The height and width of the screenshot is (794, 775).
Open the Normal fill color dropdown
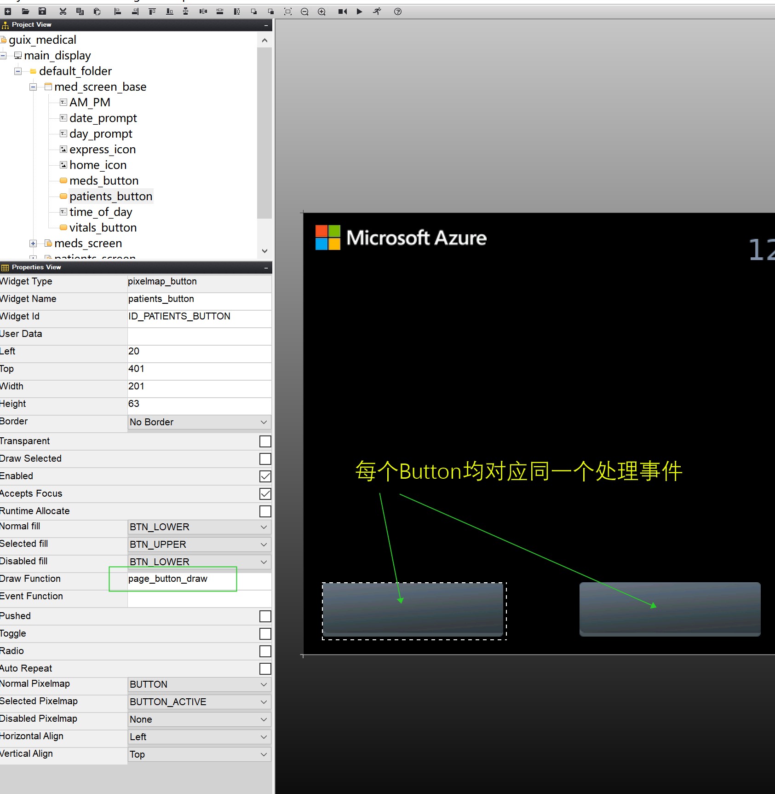pos(199,527)
